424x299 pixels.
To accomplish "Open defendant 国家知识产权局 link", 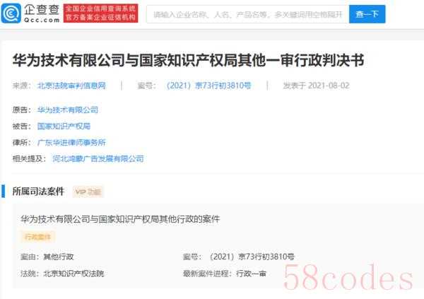I will [x=64, y=126].
